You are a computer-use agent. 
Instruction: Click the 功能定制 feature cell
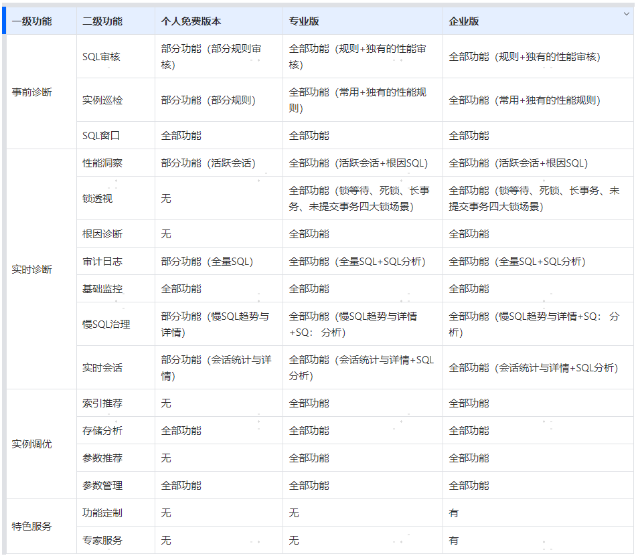(116, 513)
